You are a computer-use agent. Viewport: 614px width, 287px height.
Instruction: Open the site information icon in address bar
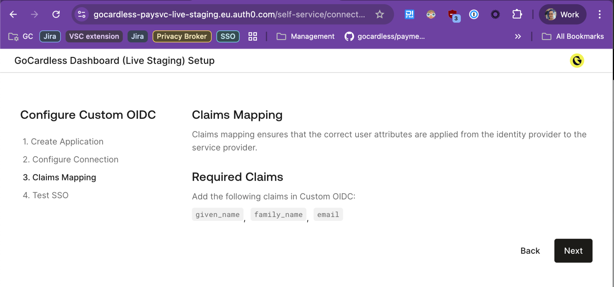82,14
